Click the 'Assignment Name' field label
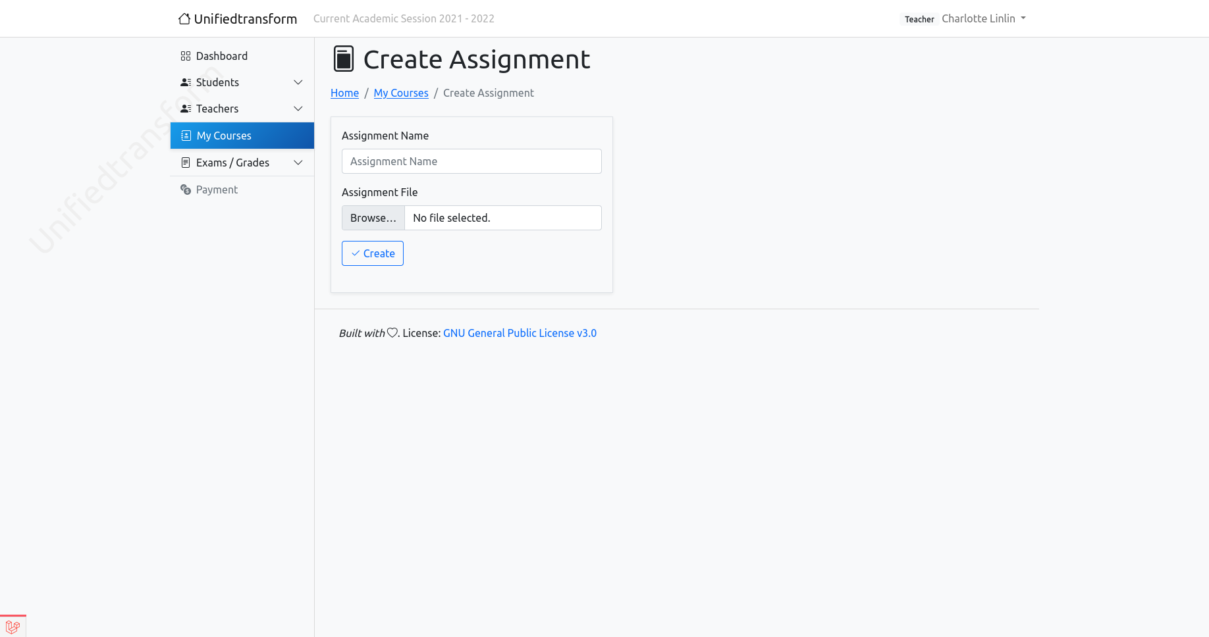Screen dimensions: 1209x637 385,136
